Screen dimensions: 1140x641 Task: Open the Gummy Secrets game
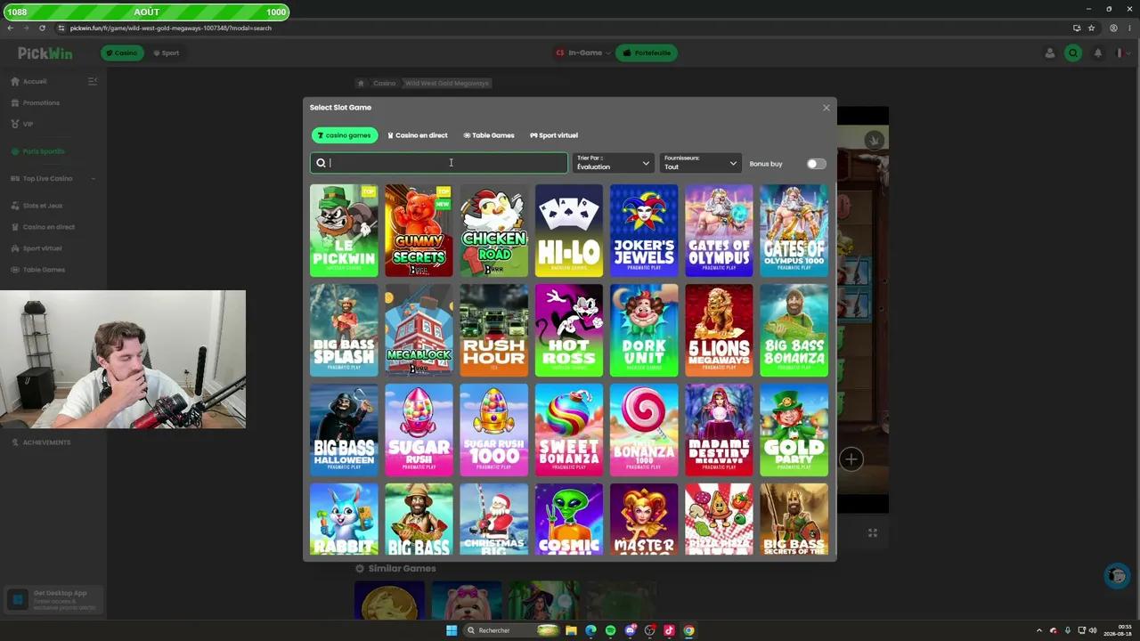click(x=419, y=231)
